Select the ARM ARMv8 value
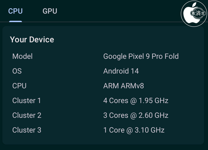The width and height of the screenshot is (208, 150). point(123,86)
